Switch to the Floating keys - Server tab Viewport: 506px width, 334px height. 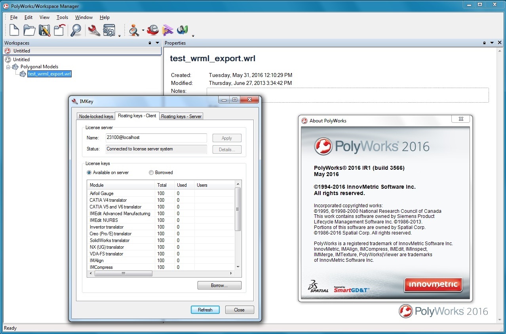point(181,116)
